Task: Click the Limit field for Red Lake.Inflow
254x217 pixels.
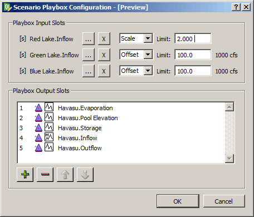Action: pos(193,39)
